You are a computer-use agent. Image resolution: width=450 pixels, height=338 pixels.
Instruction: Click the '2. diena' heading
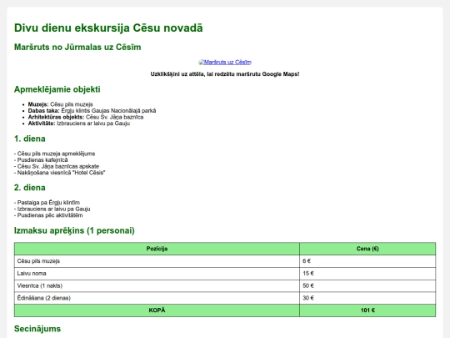click(29, 188)
